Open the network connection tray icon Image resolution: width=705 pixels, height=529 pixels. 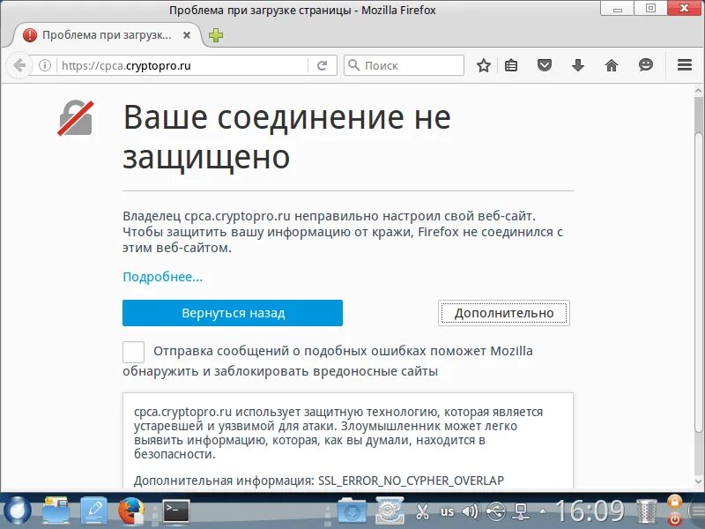click(521, 511)
